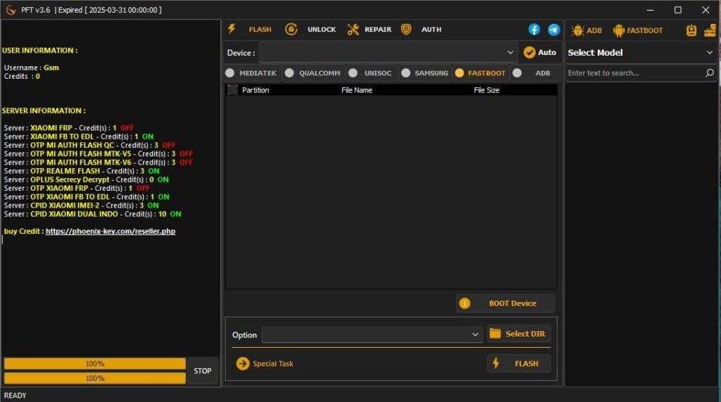Select the ADB radio option in chipset row
Viewport: 721px width, 402px height.
point(517,73)
